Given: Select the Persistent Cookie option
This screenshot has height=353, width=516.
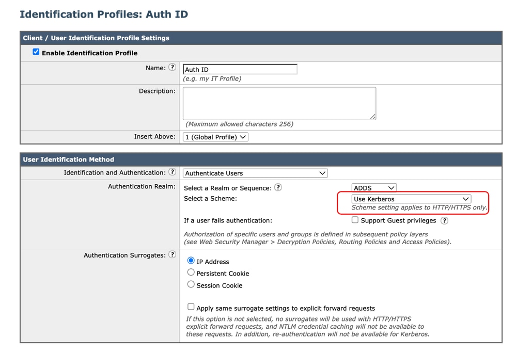Looking at the screenshot, I should tap(191, 272).
